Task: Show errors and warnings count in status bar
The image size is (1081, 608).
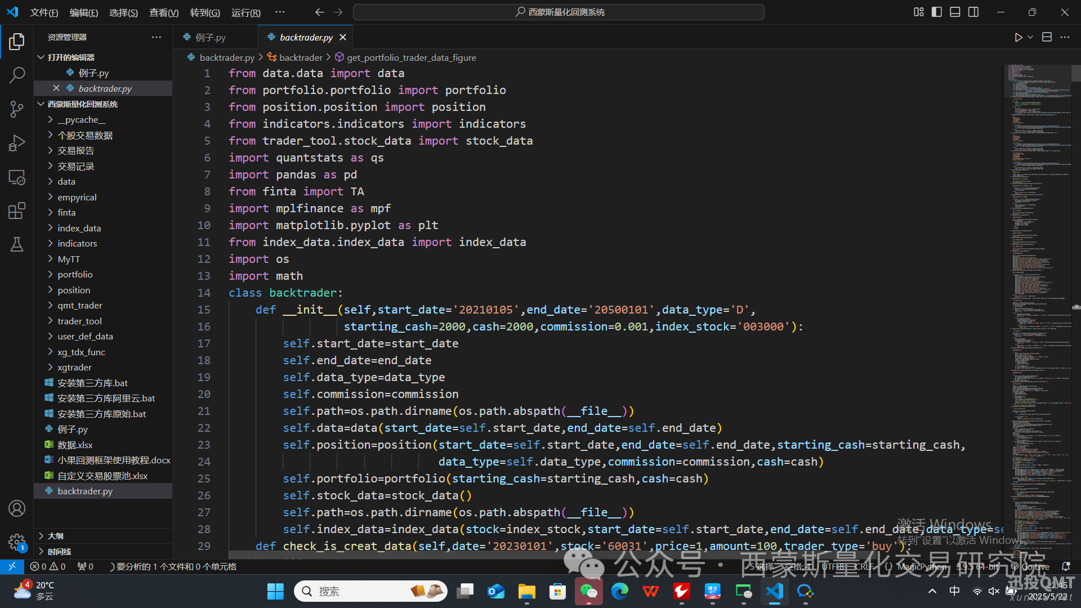Action: point(48,566)
